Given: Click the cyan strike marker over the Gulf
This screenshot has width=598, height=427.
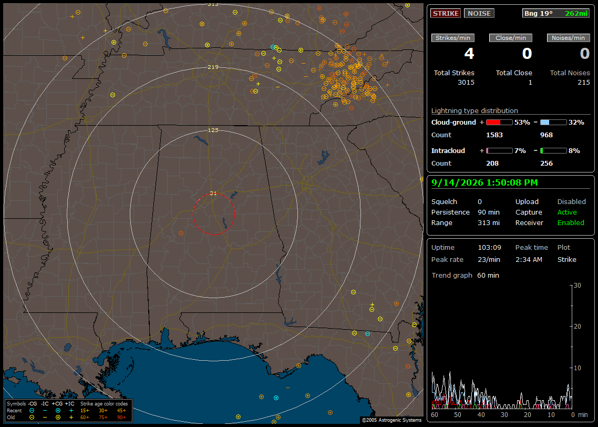Looking at the screenshot, I should [x=276, y=398].
